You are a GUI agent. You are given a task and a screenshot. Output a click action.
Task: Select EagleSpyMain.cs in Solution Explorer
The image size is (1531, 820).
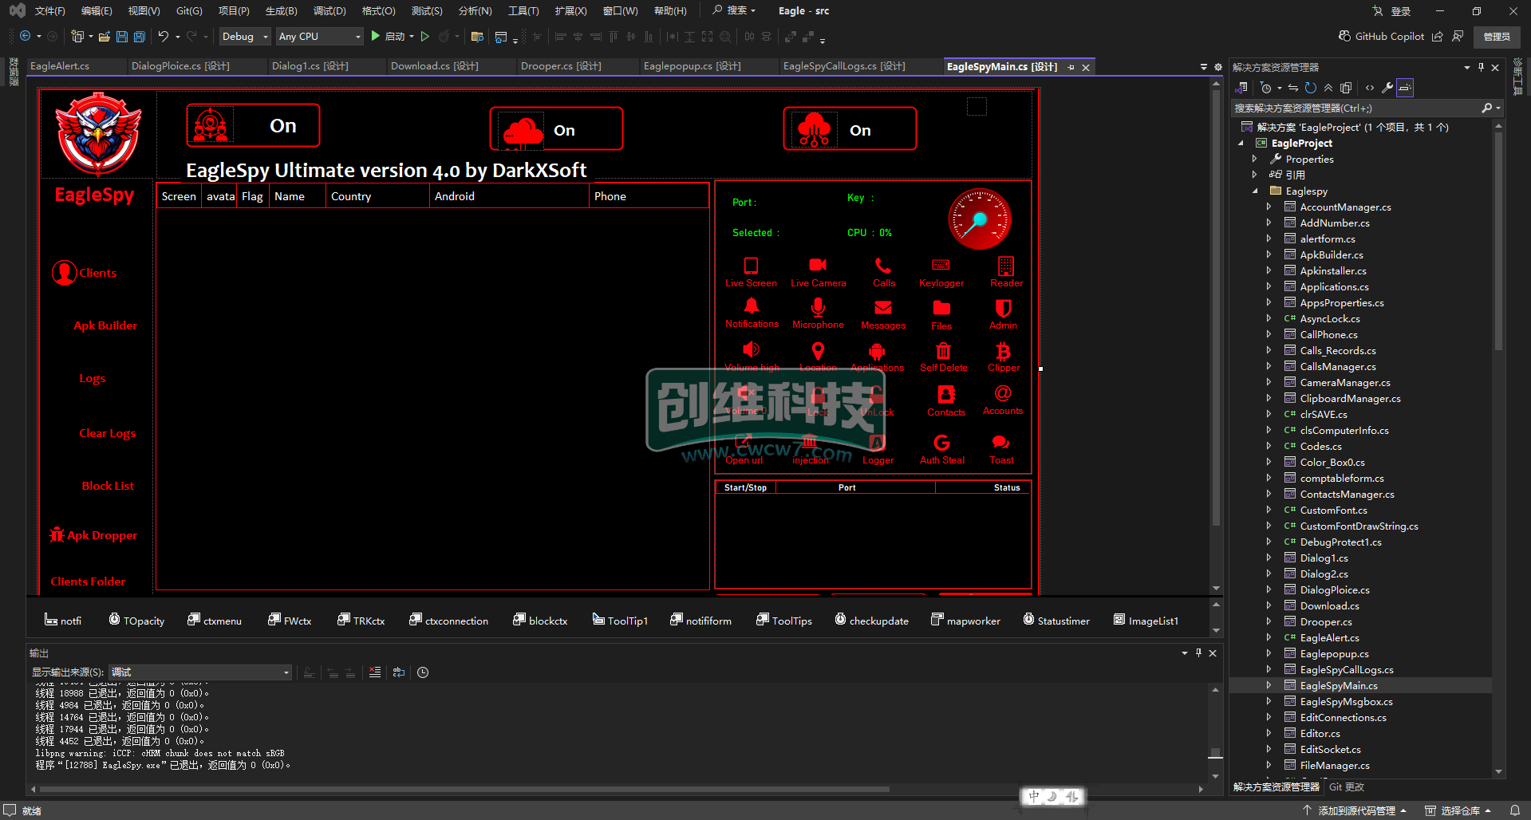point(1338,686)
